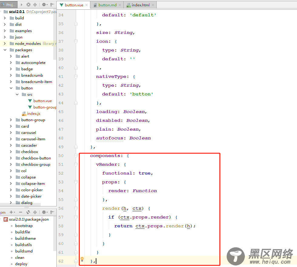Fold the props block at line 53
The height and width of the screenshot is (267, 297).
point(76,182)
